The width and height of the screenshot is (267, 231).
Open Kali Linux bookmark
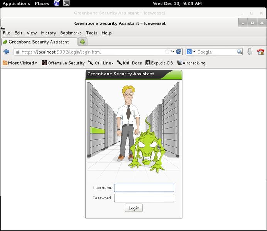coord(101,63)
